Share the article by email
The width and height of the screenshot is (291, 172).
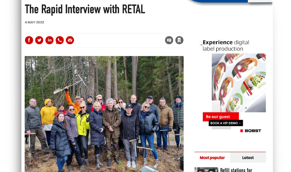coord(70,40)
